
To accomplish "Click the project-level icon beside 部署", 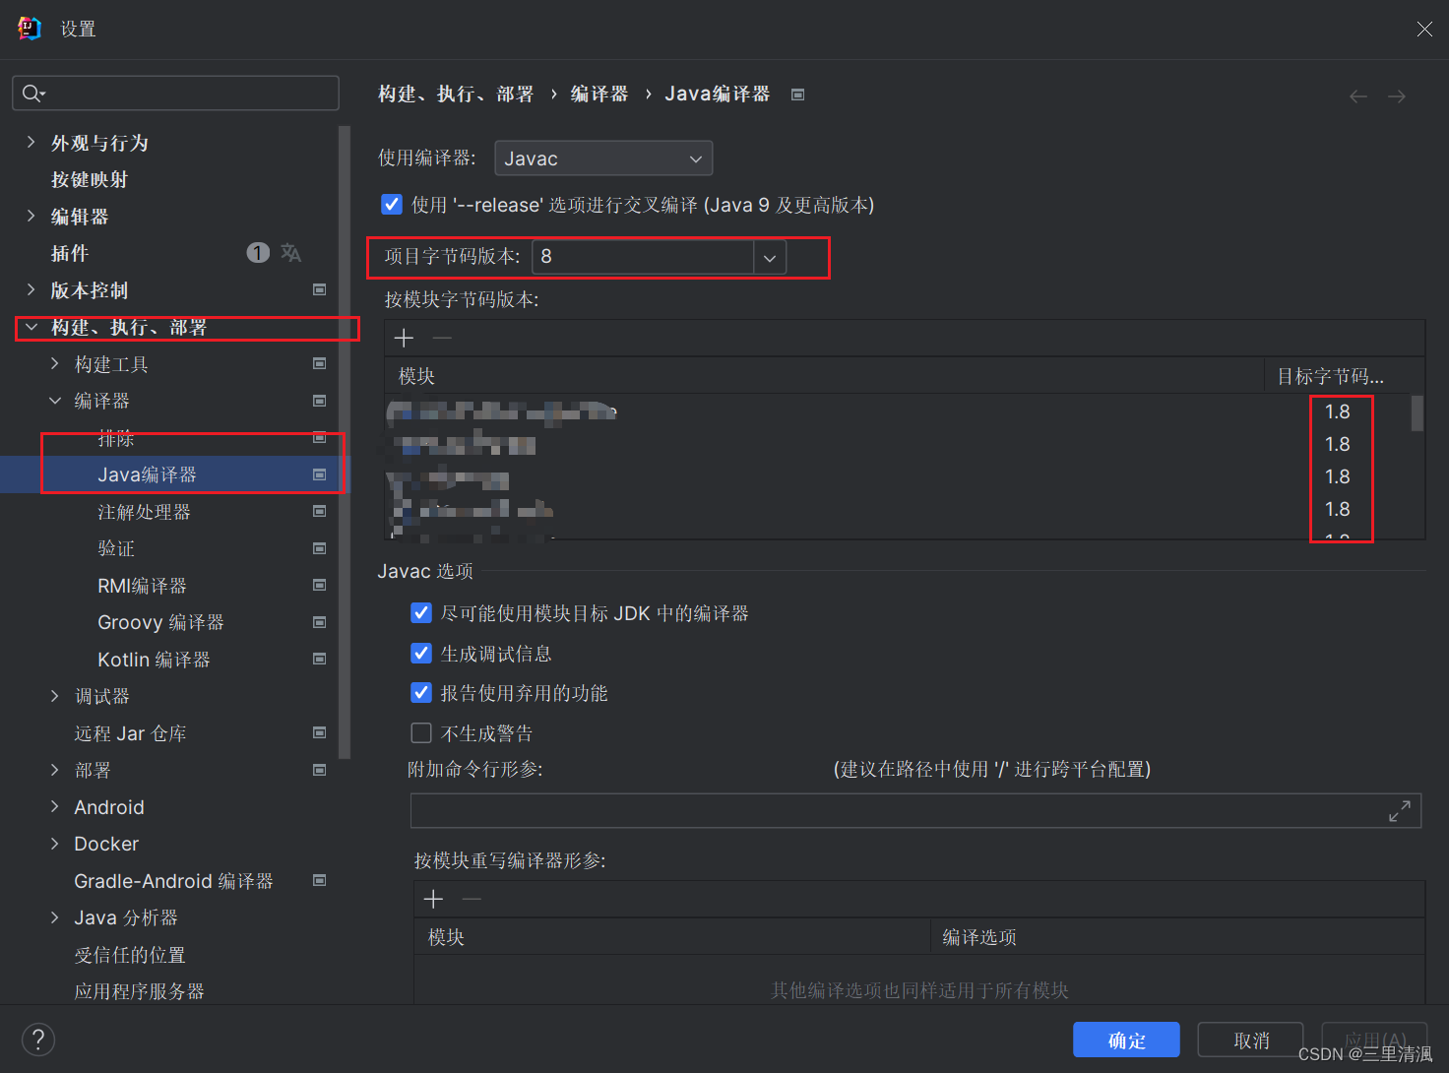I will [319, 770].
